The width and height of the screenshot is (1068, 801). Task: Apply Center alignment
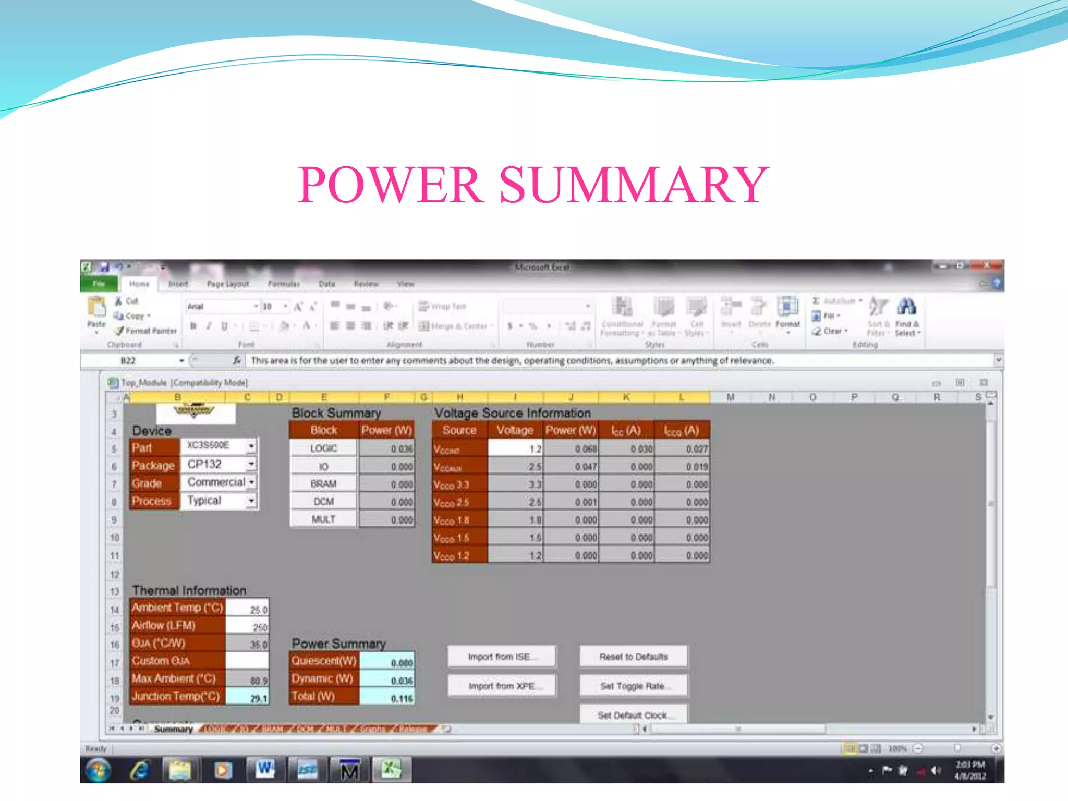[x=350, y=326]
